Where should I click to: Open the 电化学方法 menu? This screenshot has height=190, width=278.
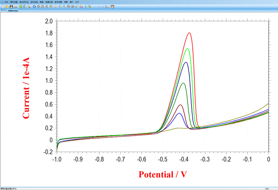24,2
